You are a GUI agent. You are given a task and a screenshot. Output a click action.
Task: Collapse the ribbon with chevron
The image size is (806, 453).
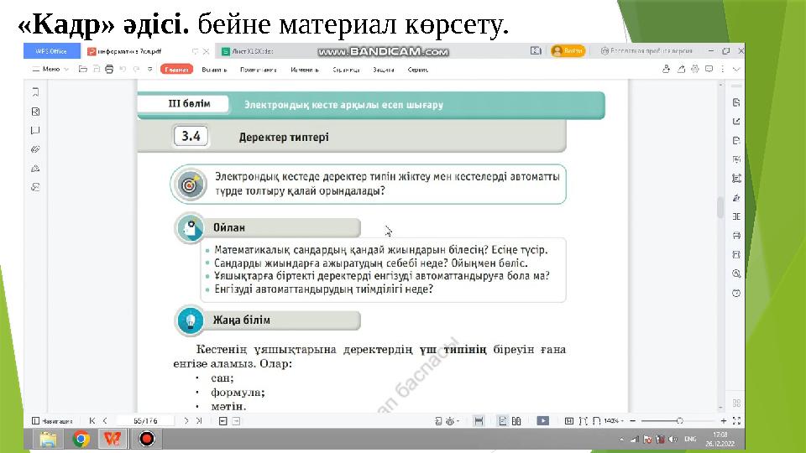pyautogui.click(x=736, y=69)
